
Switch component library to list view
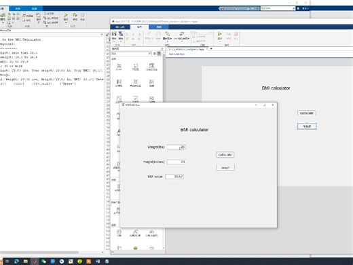coord(155,54)
